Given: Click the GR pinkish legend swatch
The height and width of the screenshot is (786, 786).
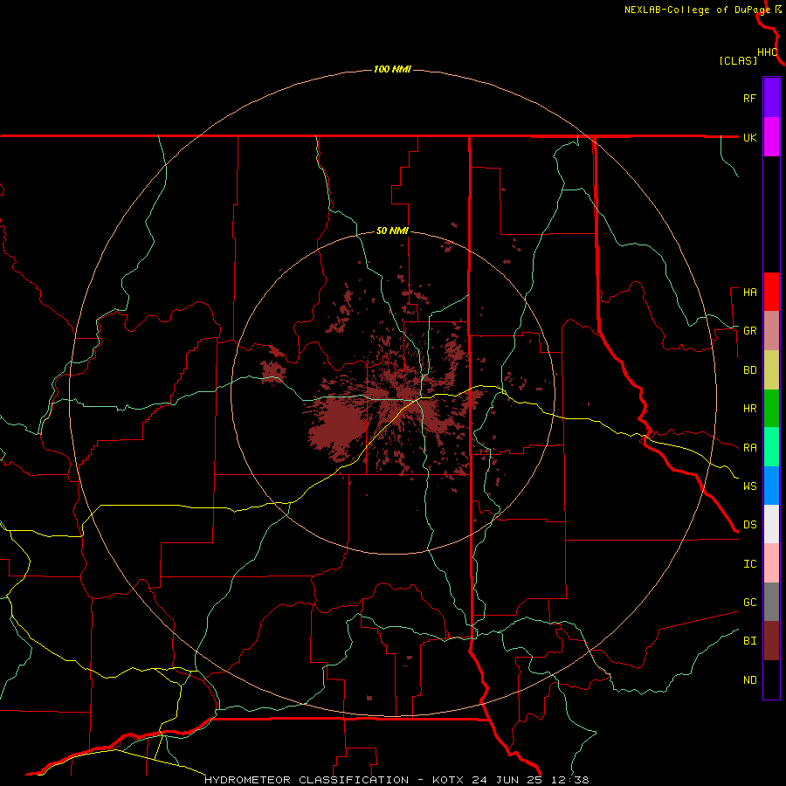Looking at the screenshot, I should tap(771, 331).
